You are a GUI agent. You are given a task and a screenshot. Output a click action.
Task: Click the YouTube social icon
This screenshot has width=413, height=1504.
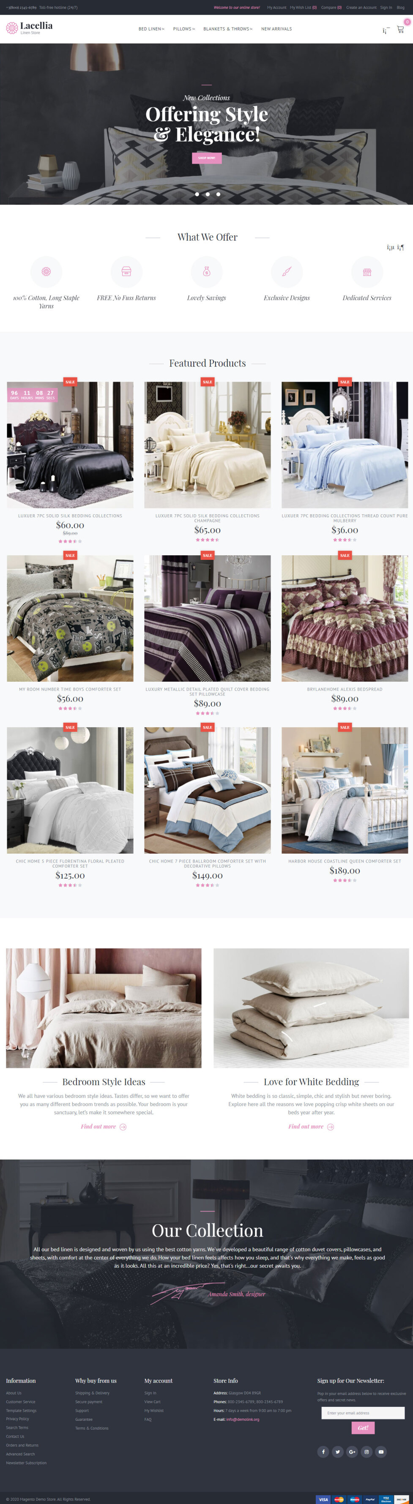(381, 1452)
